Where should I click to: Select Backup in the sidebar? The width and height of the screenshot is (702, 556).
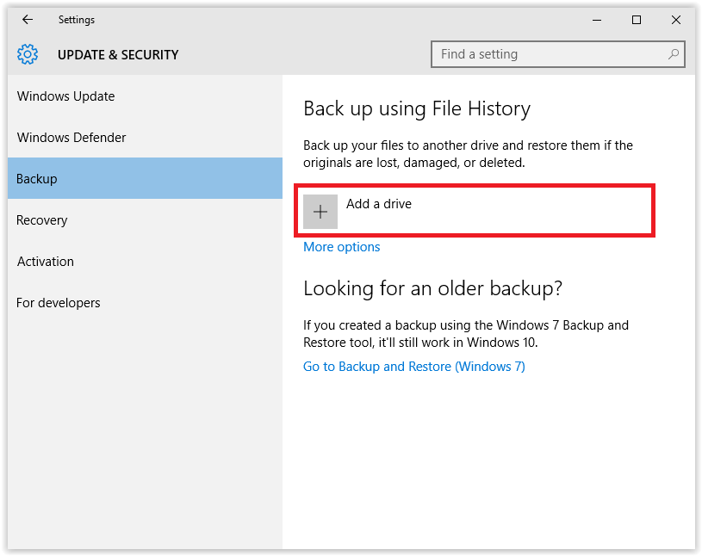pyautogui.click(x=145, y=178)
